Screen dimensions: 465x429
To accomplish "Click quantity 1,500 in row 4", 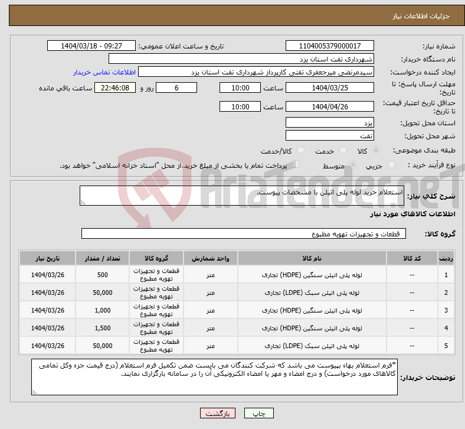I will tap(103, 328).
